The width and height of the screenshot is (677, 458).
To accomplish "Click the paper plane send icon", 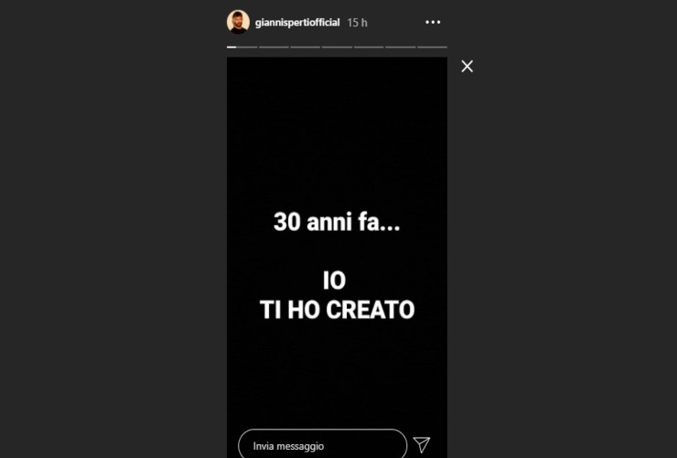I will click(422, 444).
